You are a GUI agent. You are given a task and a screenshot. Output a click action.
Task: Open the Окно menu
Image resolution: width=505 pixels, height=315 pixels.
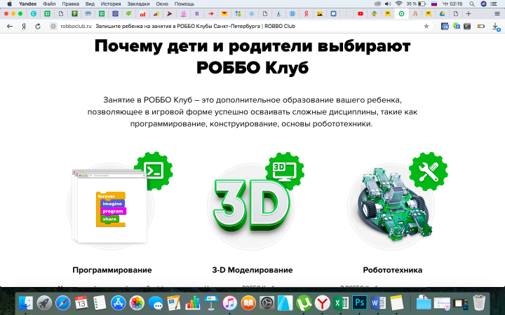coord(162,4)
